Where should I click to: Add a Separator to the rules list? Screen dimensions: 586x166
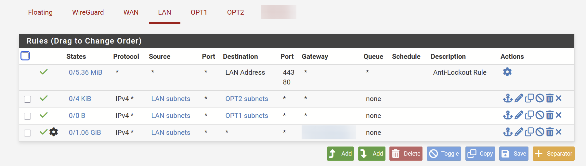point(553,154)
